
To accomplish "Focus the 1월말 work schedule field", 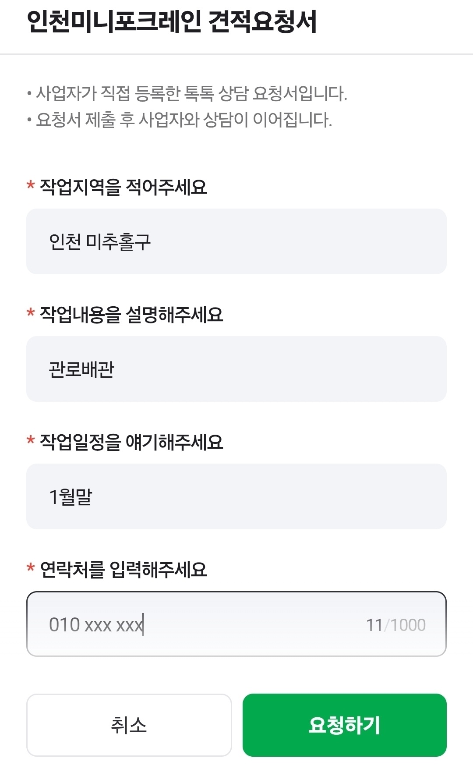I will click(236, 496).
